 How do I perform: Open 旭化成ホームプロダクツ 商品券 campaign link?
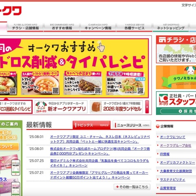100,151
